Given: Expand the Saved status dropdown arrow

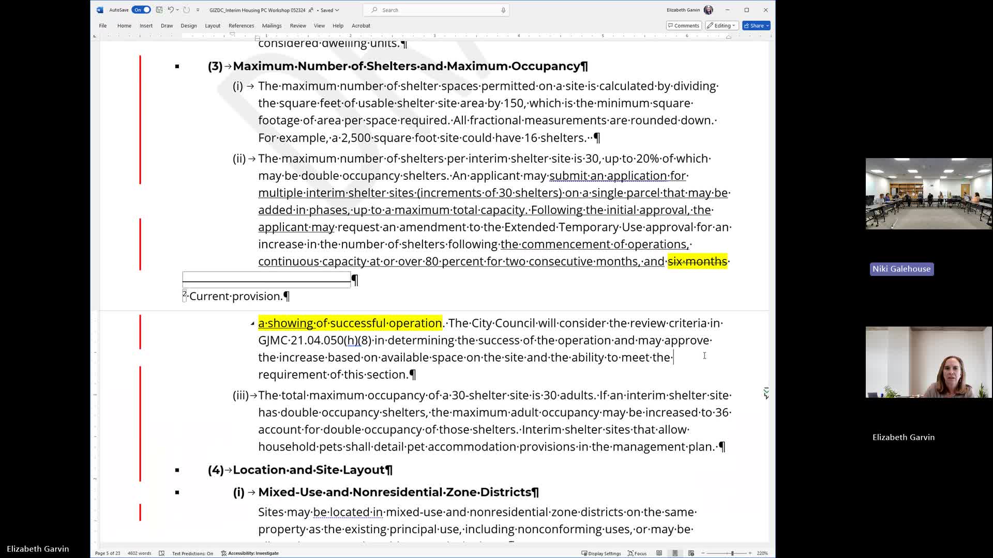Looking at the screenshot, I should [x=337, y=10].
